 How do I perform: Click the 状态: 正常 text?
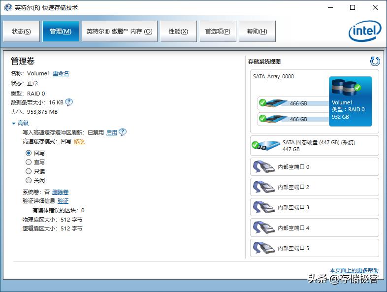tap(25, 83)
